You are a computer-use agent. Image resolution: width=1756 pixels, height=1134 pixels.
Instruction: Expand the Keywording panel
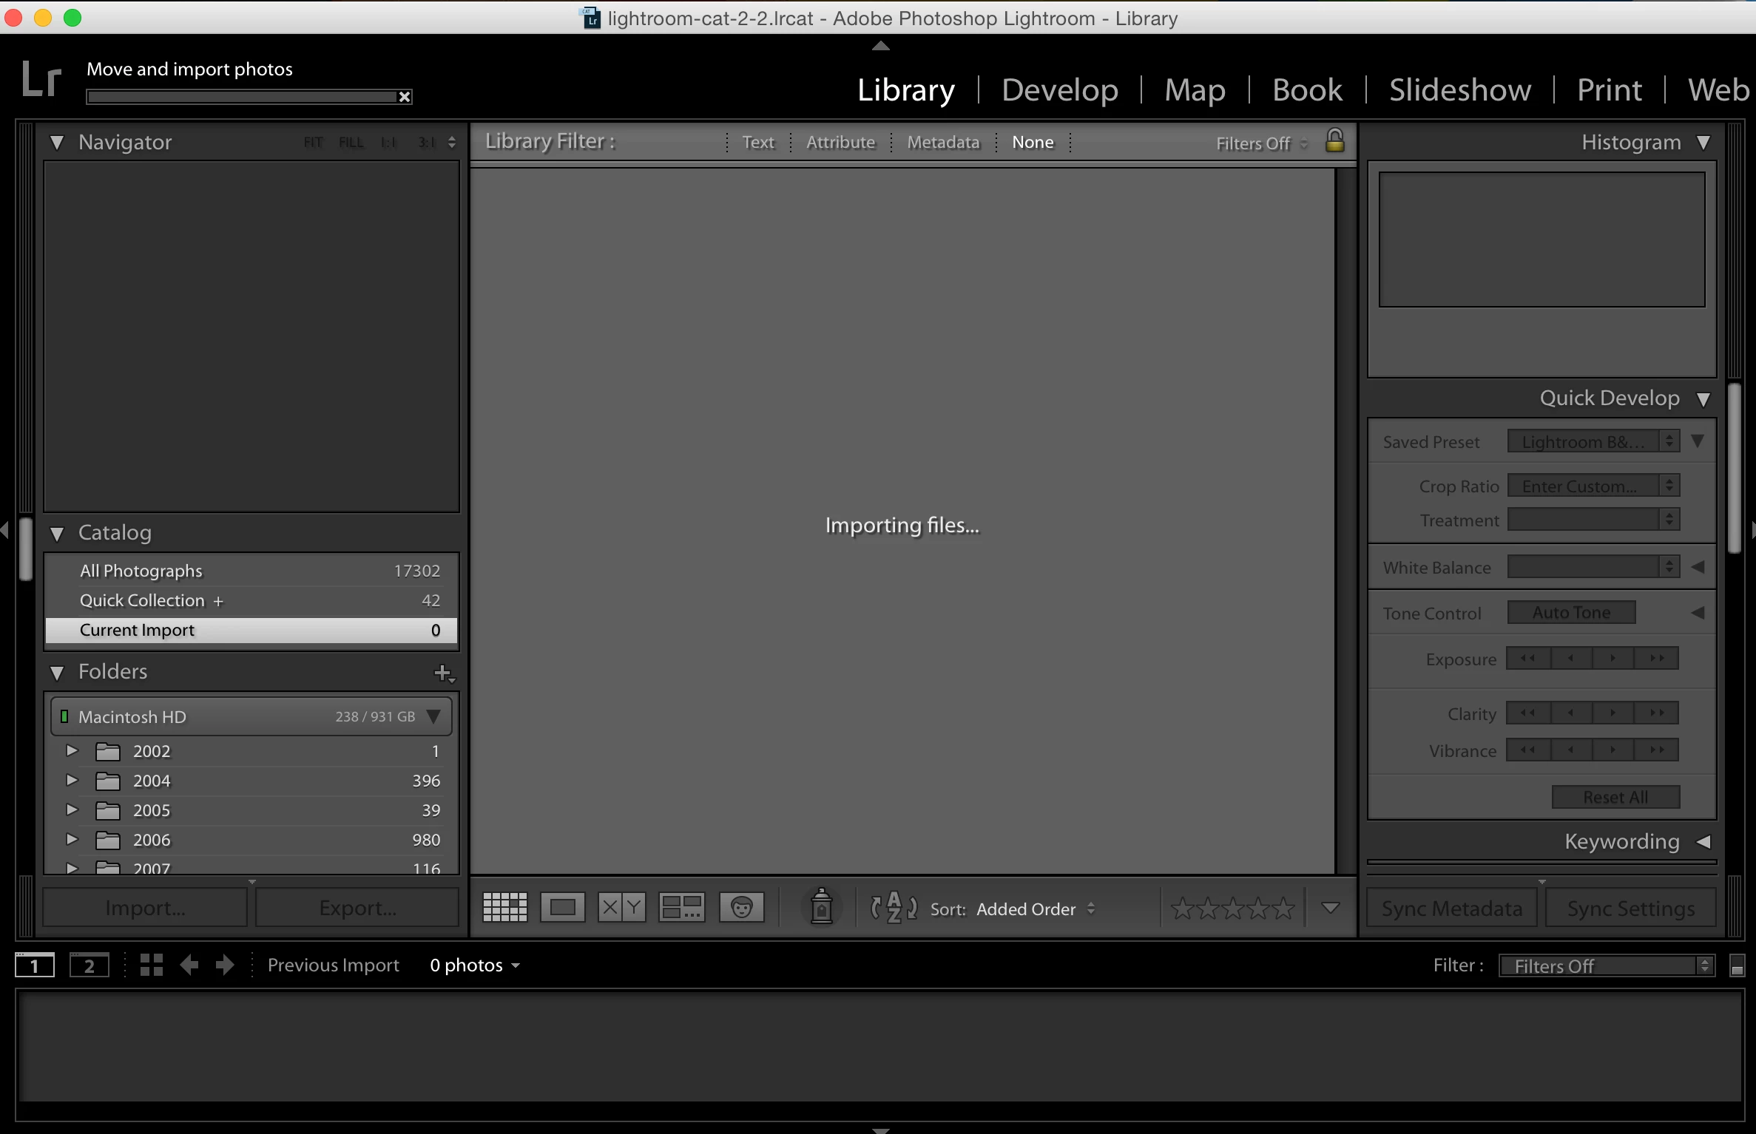pyautogui.click(x=1703, y=841)
